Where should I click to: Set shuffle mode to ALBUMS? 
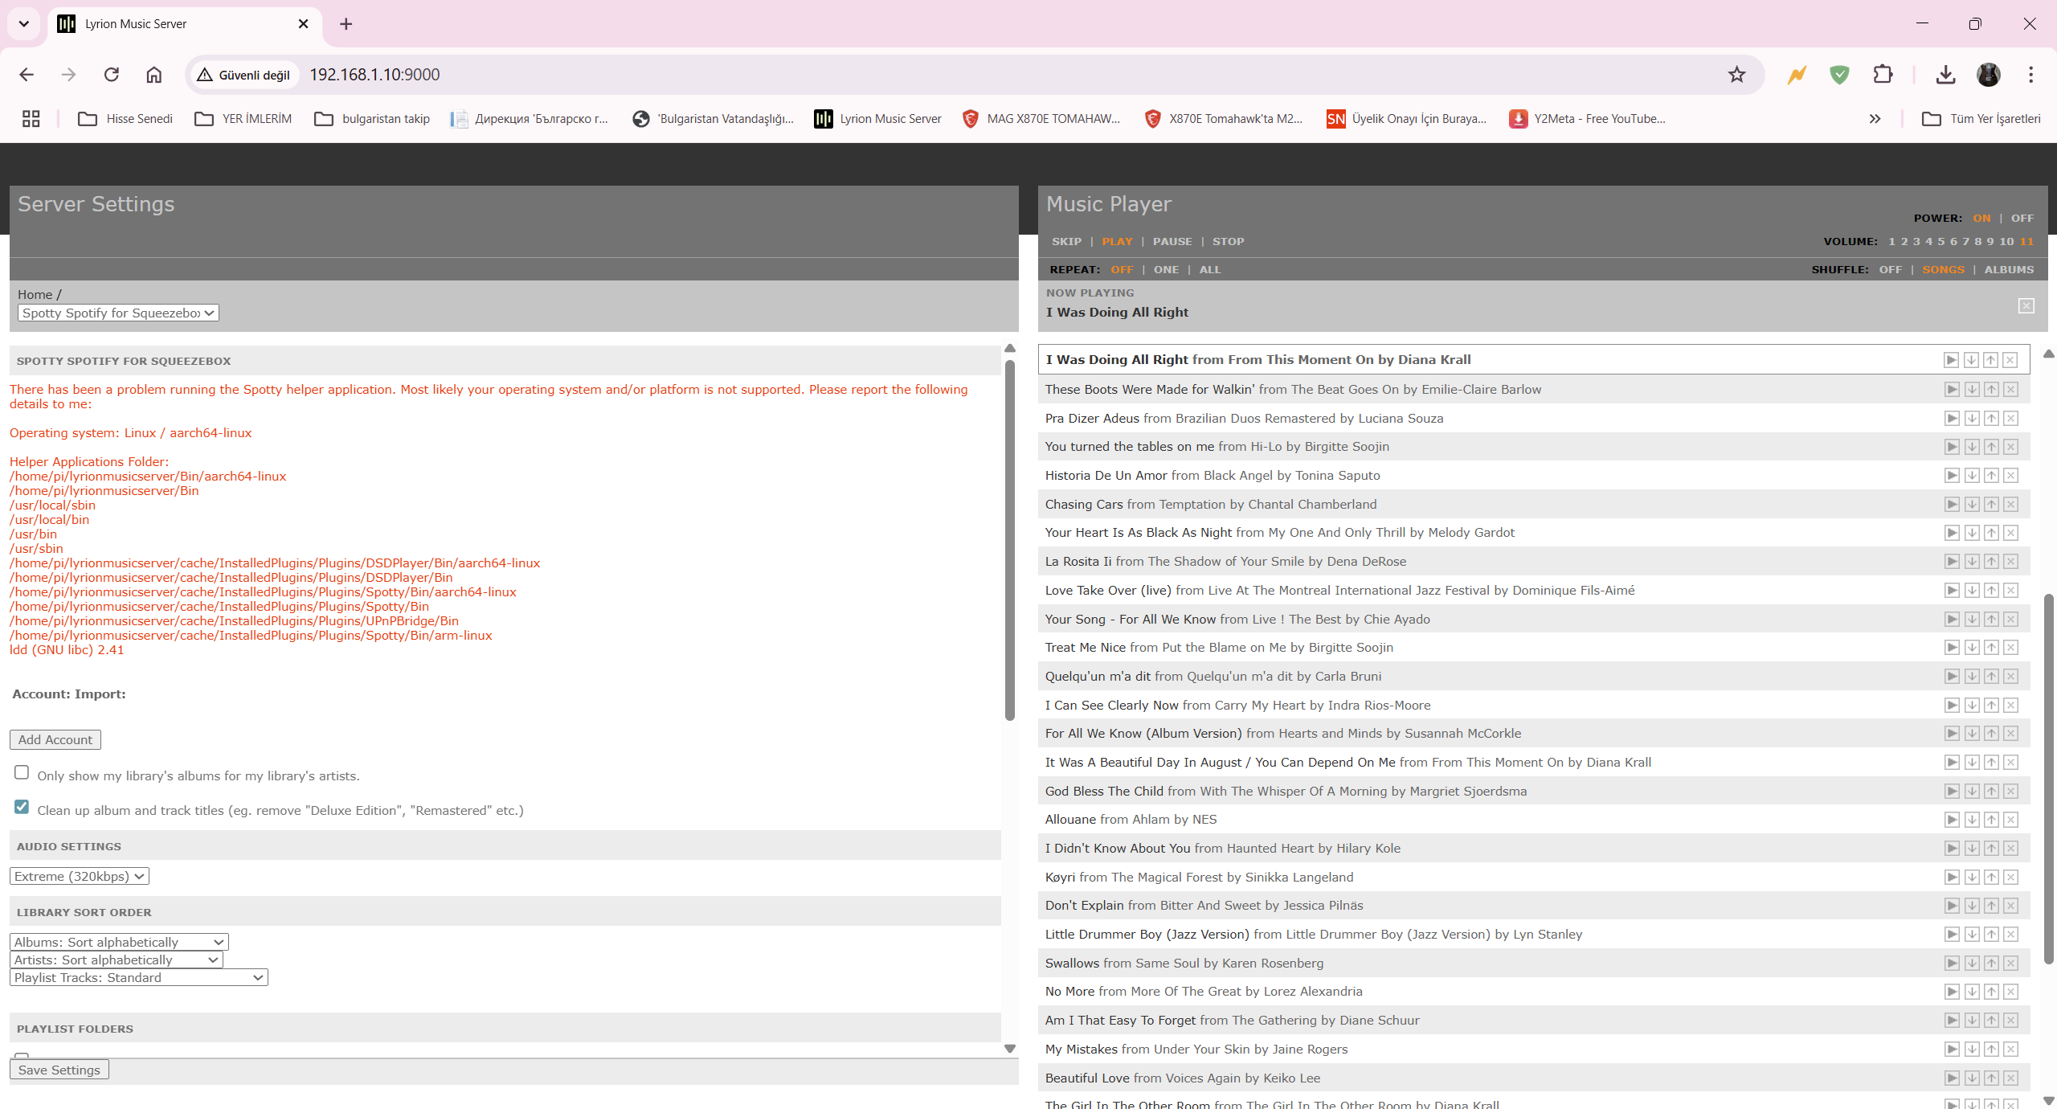click(2008, 269)
